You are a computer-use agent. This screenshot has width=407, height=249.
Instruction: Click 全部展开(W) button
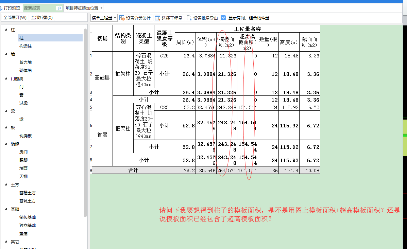15,18
